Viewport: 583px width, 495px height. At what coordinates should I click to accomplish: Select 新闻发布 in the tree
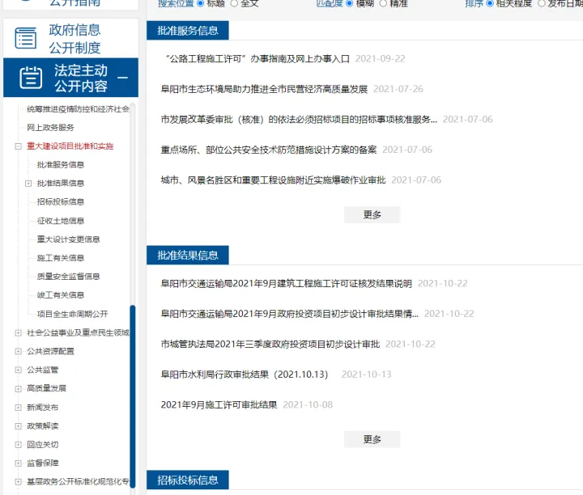[42, 408]
